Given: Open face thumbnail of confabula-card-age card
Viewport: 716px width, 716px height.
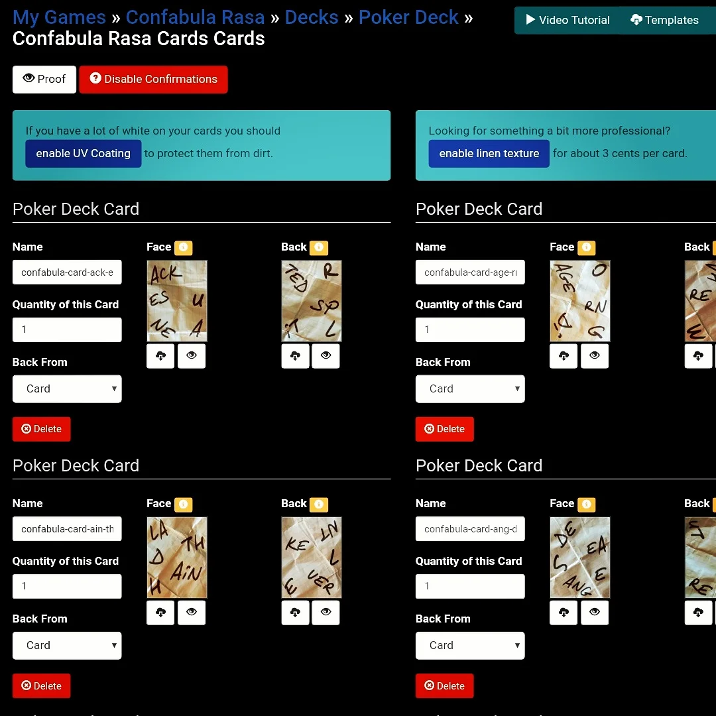Looking at the screenshot, I should point(580,301).
